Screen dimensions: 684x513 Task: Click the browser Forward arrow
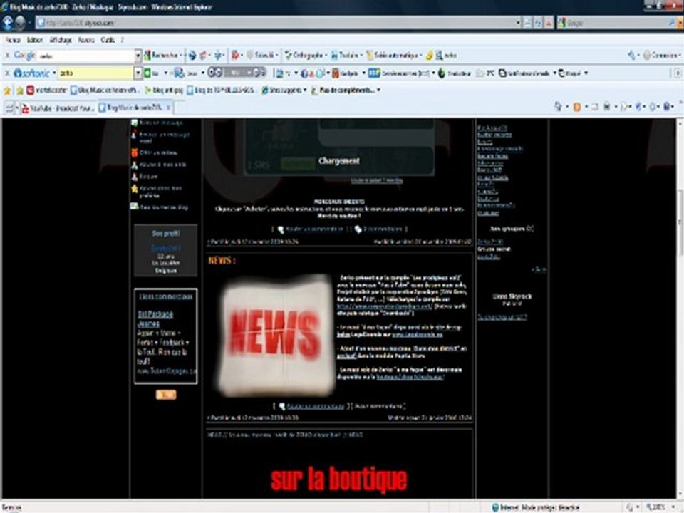[x=20, y=22]
